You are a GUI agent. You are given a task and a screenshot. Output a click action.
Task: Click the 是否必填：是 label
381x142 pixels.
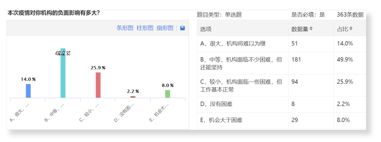[308, 15]
